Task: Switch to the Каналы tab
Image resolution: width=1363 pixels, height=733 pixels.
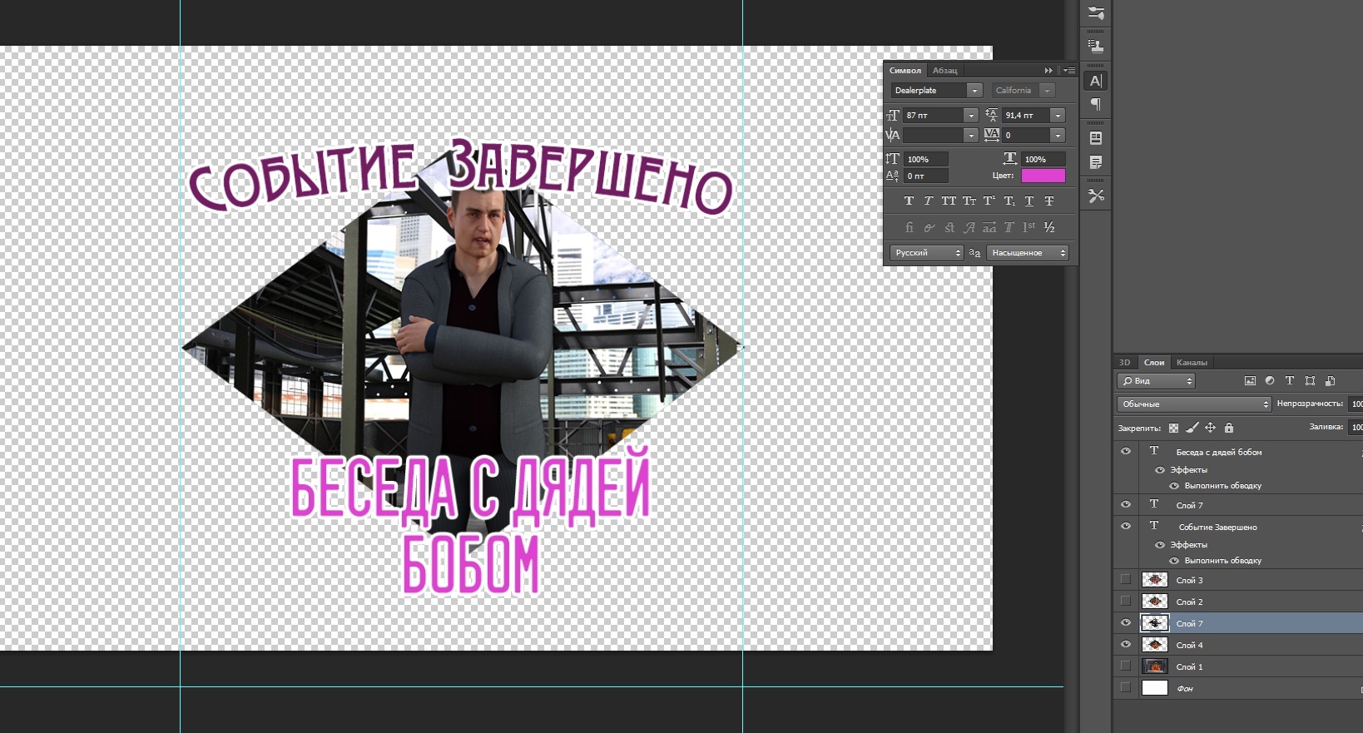Action: (1192, 363)
